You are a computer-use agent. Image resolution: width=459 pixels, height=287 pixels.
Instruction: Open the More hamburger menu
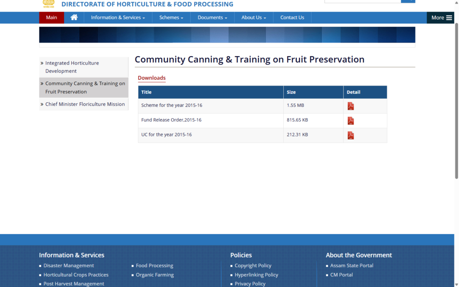[442, 17]
